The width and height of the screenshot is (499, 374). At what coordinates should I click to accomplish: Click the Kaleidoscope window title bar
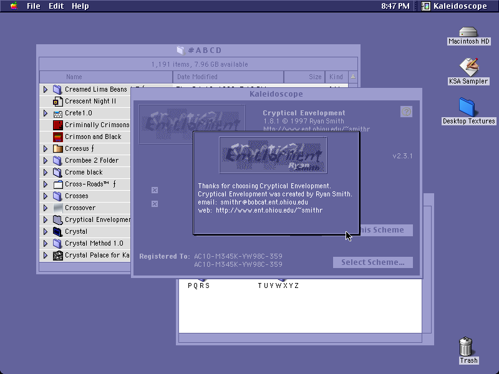pos(276,94)
